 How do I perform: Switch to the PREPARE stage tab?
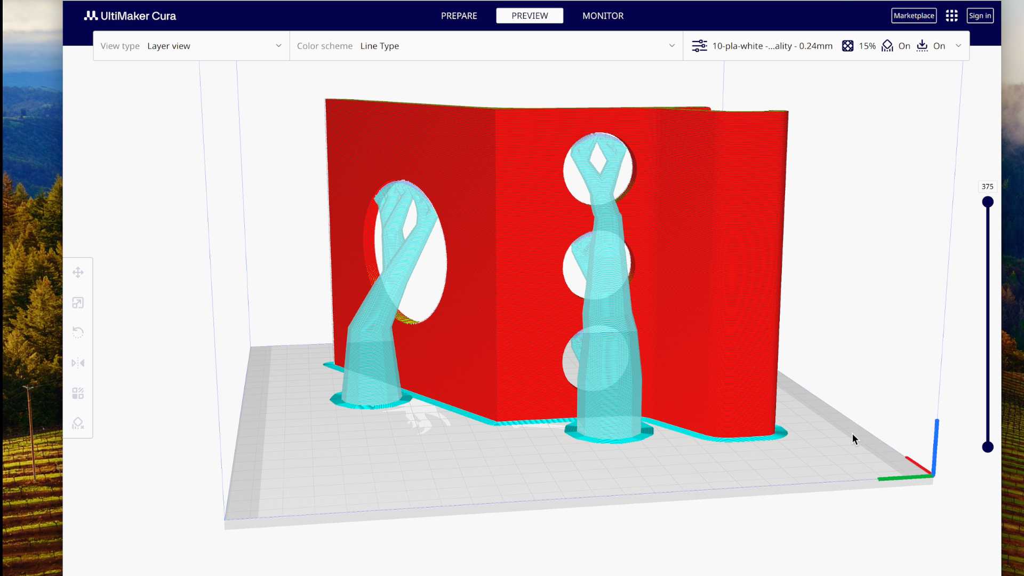459,15
